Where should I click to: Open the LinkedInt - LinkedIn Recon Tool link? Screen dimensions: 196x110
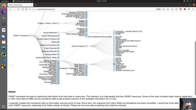(129, 31)
